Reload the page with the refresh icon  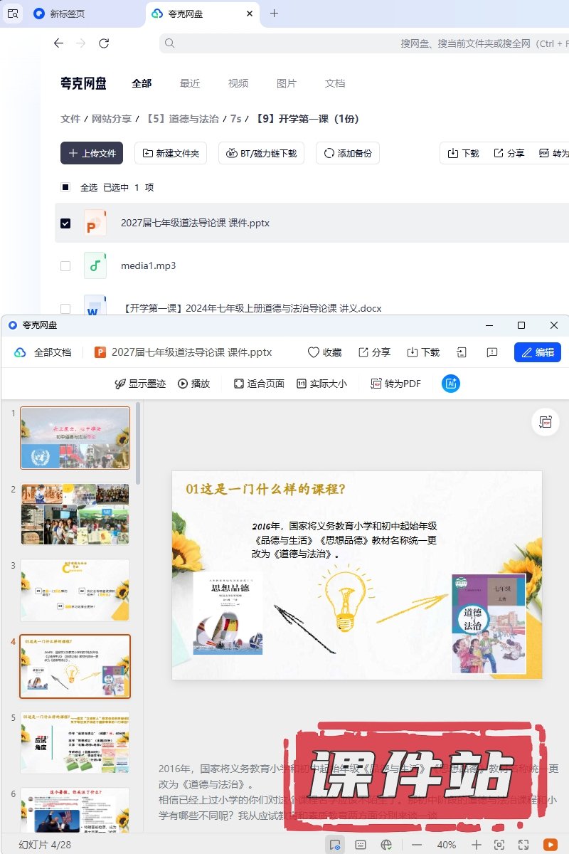[x=104, y=43]
